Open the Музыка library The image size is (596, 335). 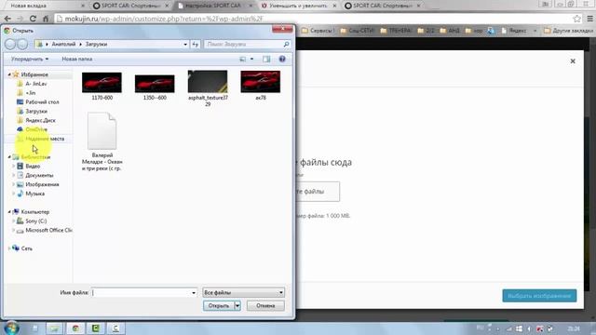point(35,194)
